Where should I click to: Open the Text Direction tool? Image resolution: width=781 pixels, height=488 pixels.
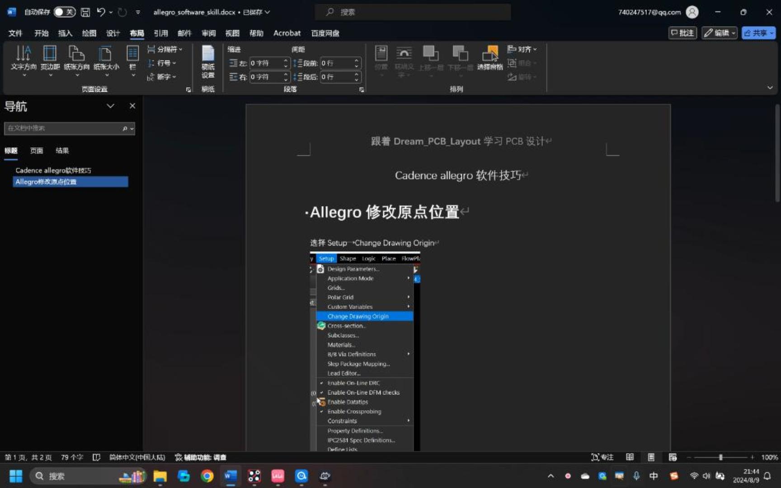click(24, 60)
